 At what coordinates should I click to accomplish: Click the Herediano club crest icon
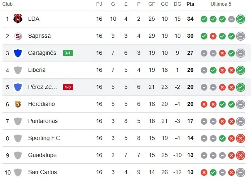pyautogui.click(x=18, y=104)
